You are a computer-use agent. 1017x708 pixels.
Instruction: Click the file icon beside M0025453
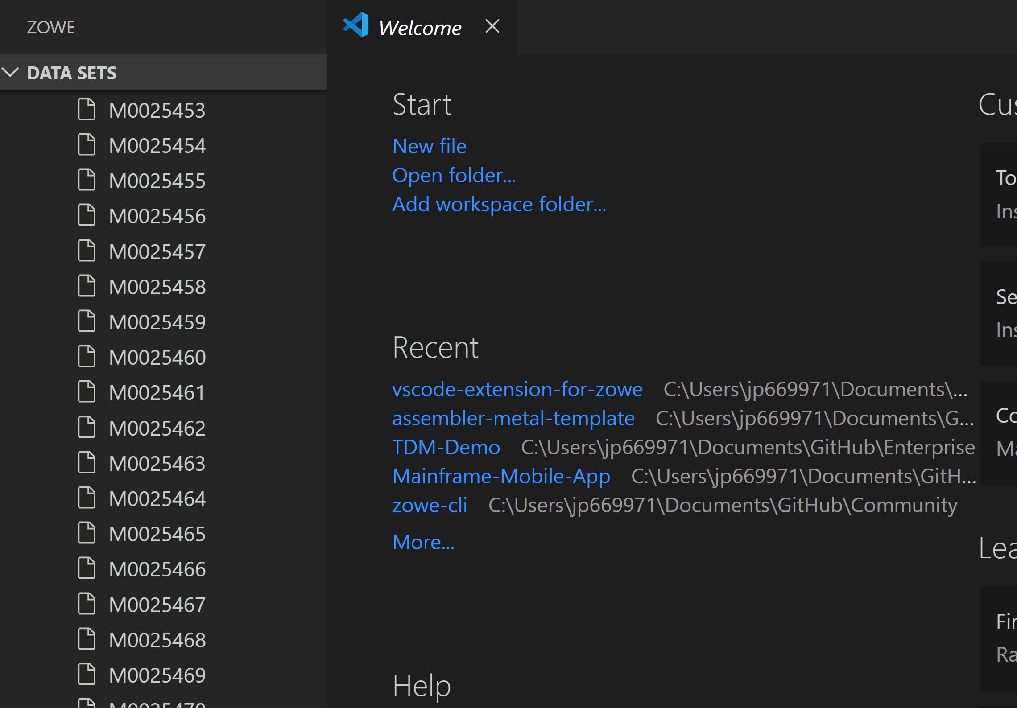(86, 109)
